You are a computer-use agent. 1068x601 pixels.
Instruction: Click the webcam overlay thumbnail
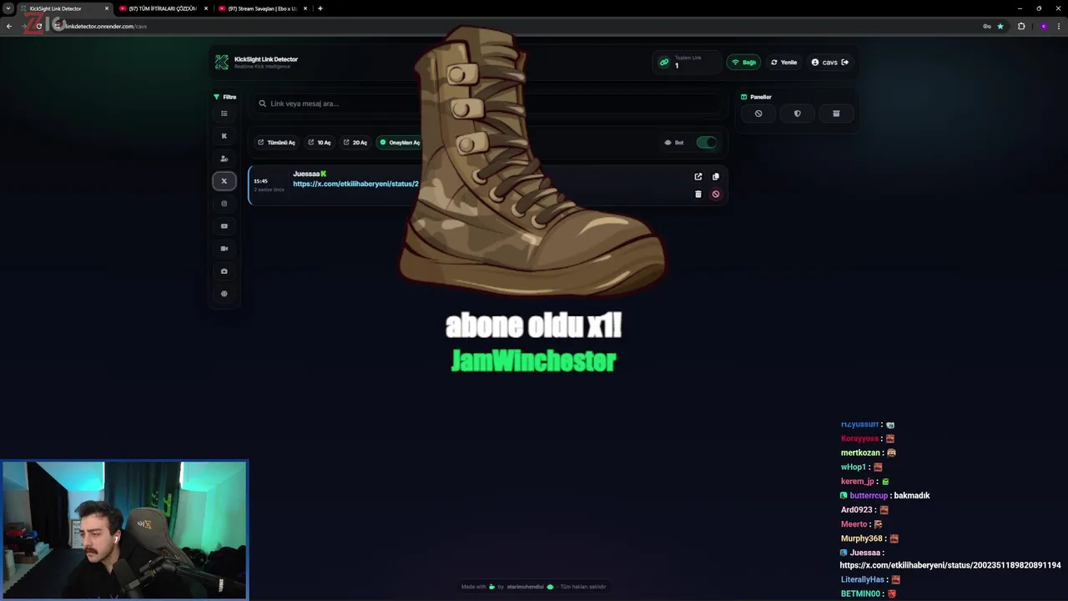coord(124,530)
